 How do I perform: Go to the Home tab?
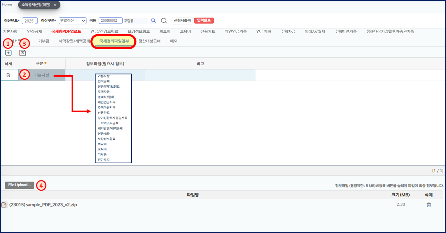coord(7,4)
